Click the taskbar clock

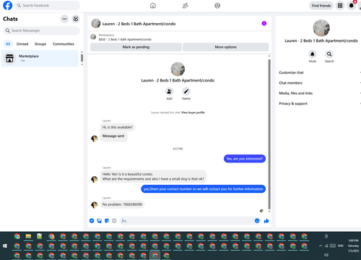click(x=353, y=246)
